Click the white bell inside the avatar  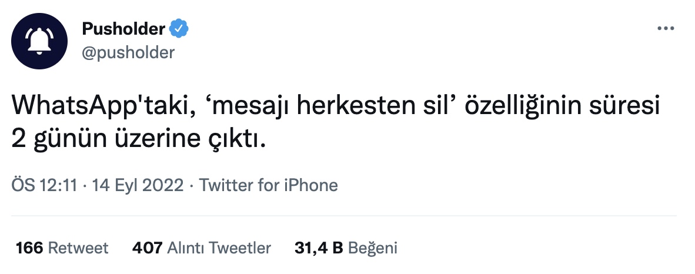point(39,41)
